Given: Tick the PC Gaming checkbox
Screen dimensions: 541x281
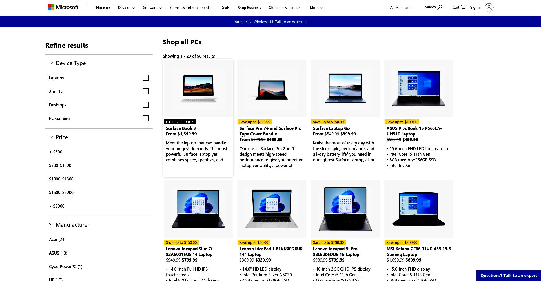Looking at the screenshot, I should click(x=146, y=118).
